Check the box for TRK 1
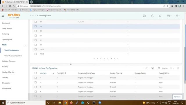186x105 pixels. click(x=35, y=49)
